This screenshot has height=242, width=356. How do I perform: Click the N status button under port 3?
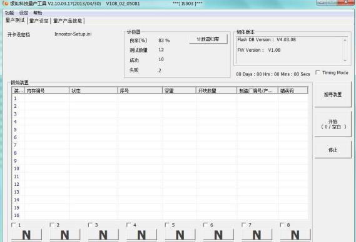(103, 235)
